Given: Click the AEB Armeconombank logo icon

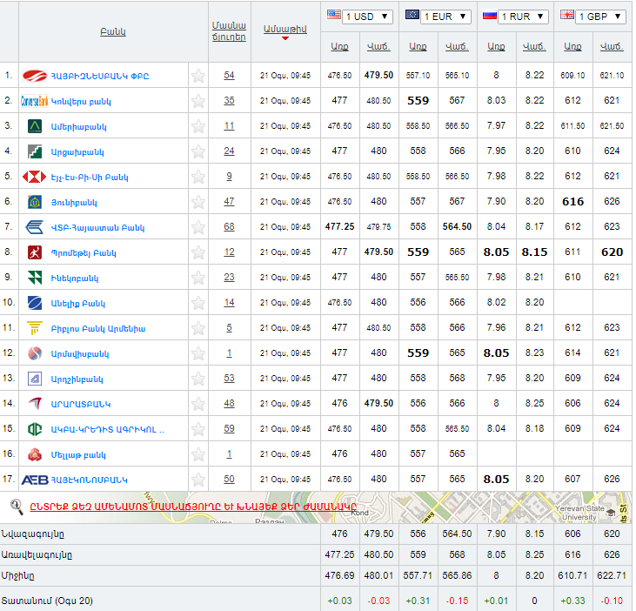Looking at the screenshot, I should point(34,480).
